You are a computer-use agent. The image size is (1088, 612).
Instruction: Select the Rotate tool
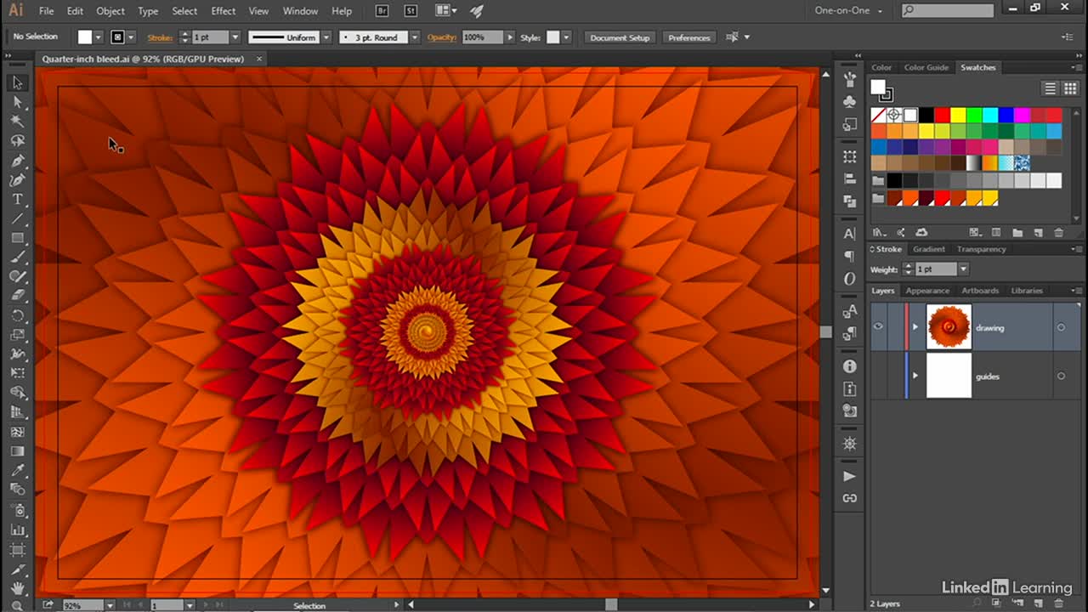(17, 315)
